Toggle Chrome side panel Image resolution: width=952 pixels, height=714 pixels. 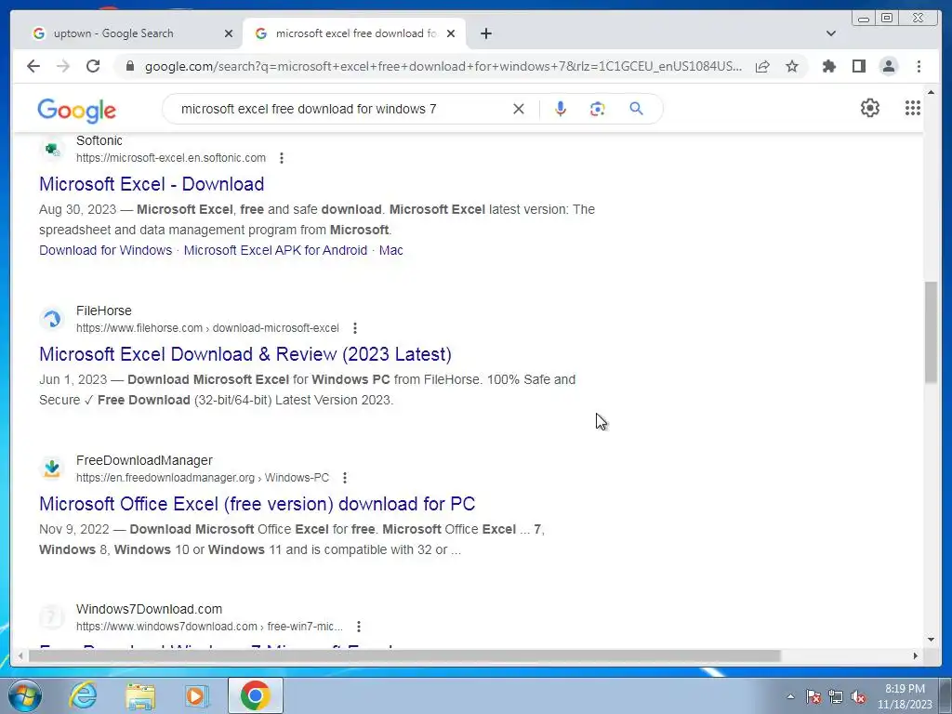(x=858, y=66)
